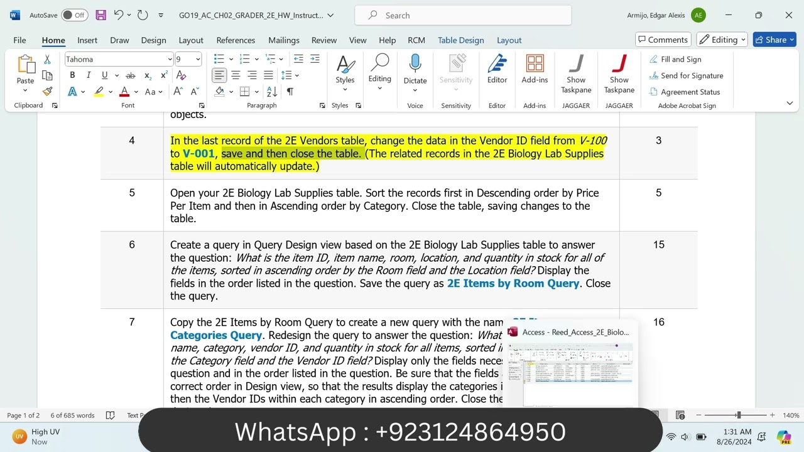Image resolution: width=804 pixels, height=452 pixels.
Task: Click the Borders icon
Action: point(246,92)
